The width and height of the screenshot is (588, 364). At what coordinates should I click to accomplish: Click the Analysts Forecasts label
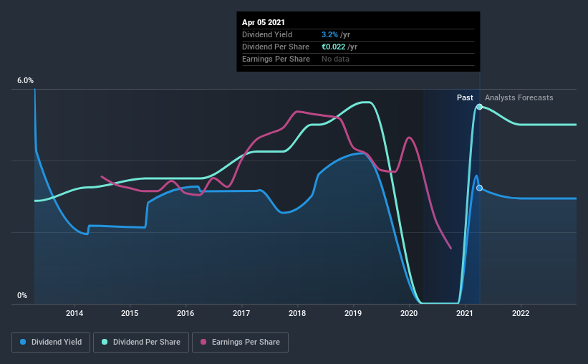tap(519, 97)
